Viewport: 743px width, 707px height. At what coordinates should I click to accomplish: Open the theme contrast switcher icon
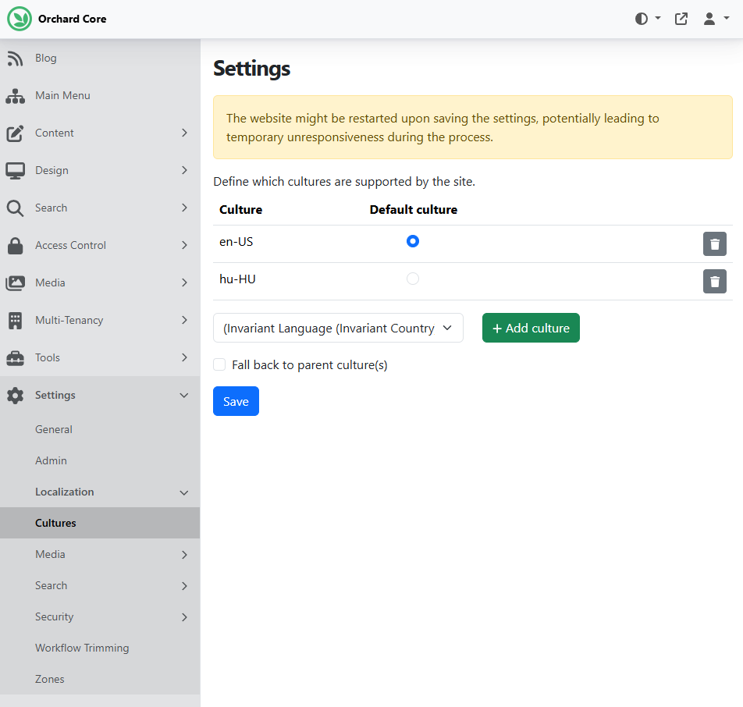(641, 19)
